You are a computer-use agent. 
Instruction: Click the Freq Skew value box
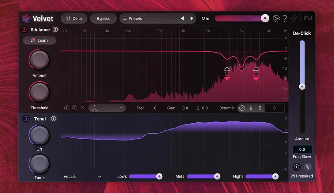(x=302, y=150)
